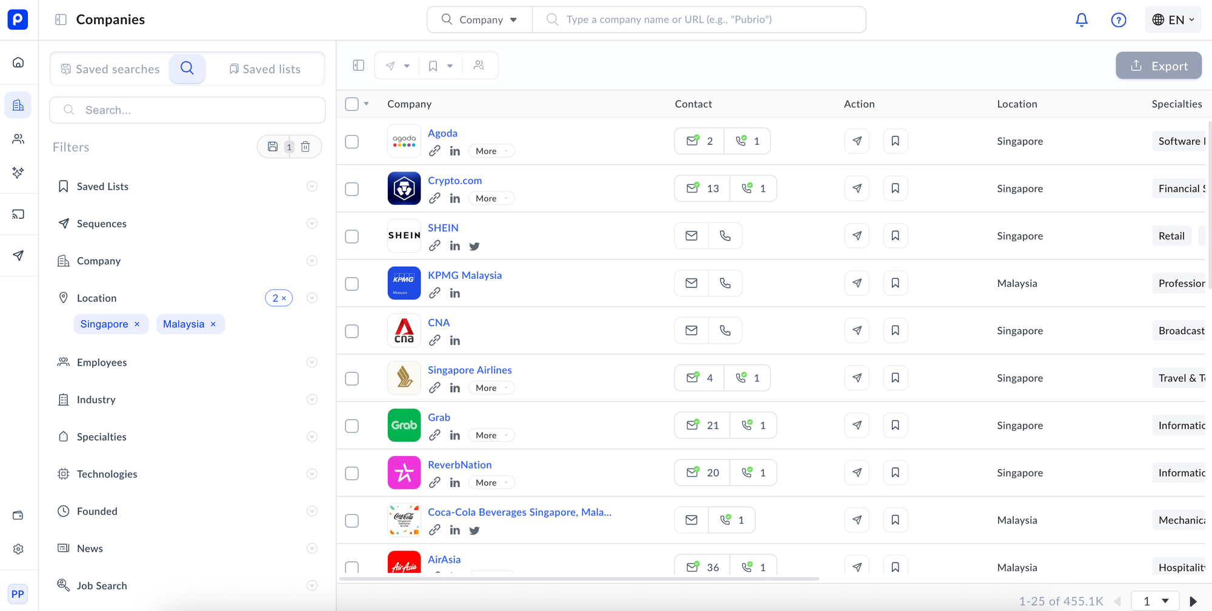Send ReverbNation to a sequence
This screenshot has width=1212, height=611.
tap(857, 473)
